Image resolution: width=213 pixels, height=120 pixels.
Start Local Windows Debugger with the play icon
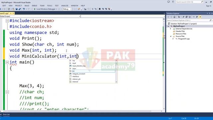point(35,9)
